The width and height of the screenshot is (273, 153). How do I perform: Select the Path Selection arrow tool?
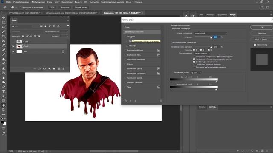click(x=3, y=96)
